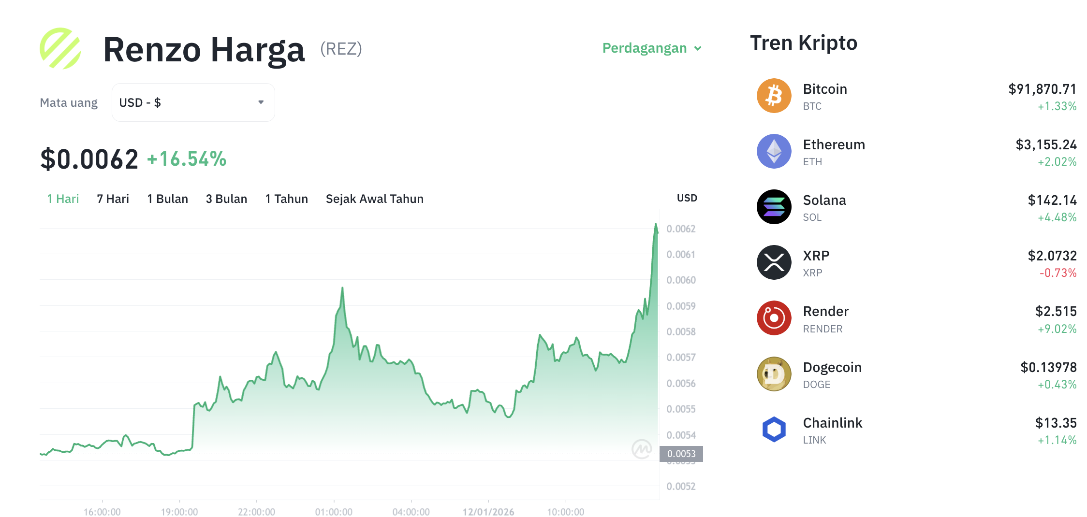The width and height of the screenshot is (1087, 517).
Task: Open the Sejak Awal Tahun tab
Action: pyautogui.click(x=374, y=198)
